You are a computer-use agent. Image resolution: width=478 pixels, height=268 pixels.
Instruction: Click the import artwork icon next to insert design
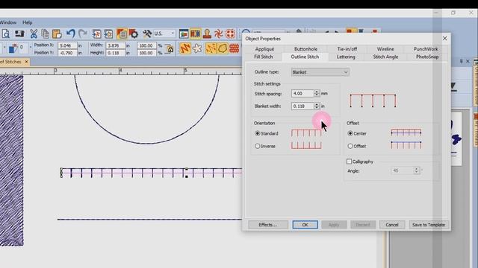coord(108,33)
